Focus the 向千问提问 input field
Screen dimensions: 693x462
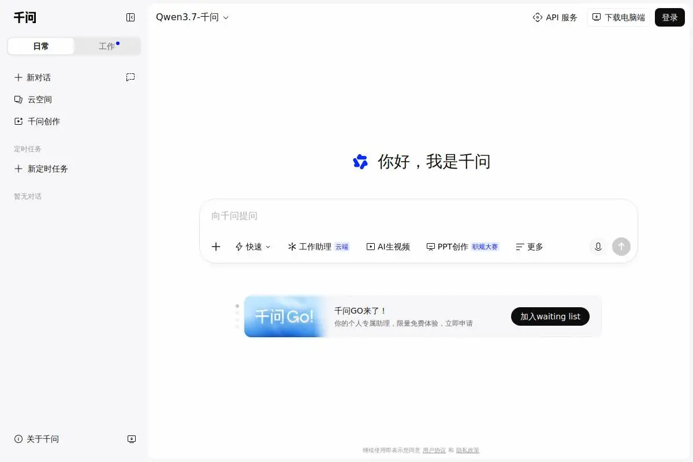[419, 216]
